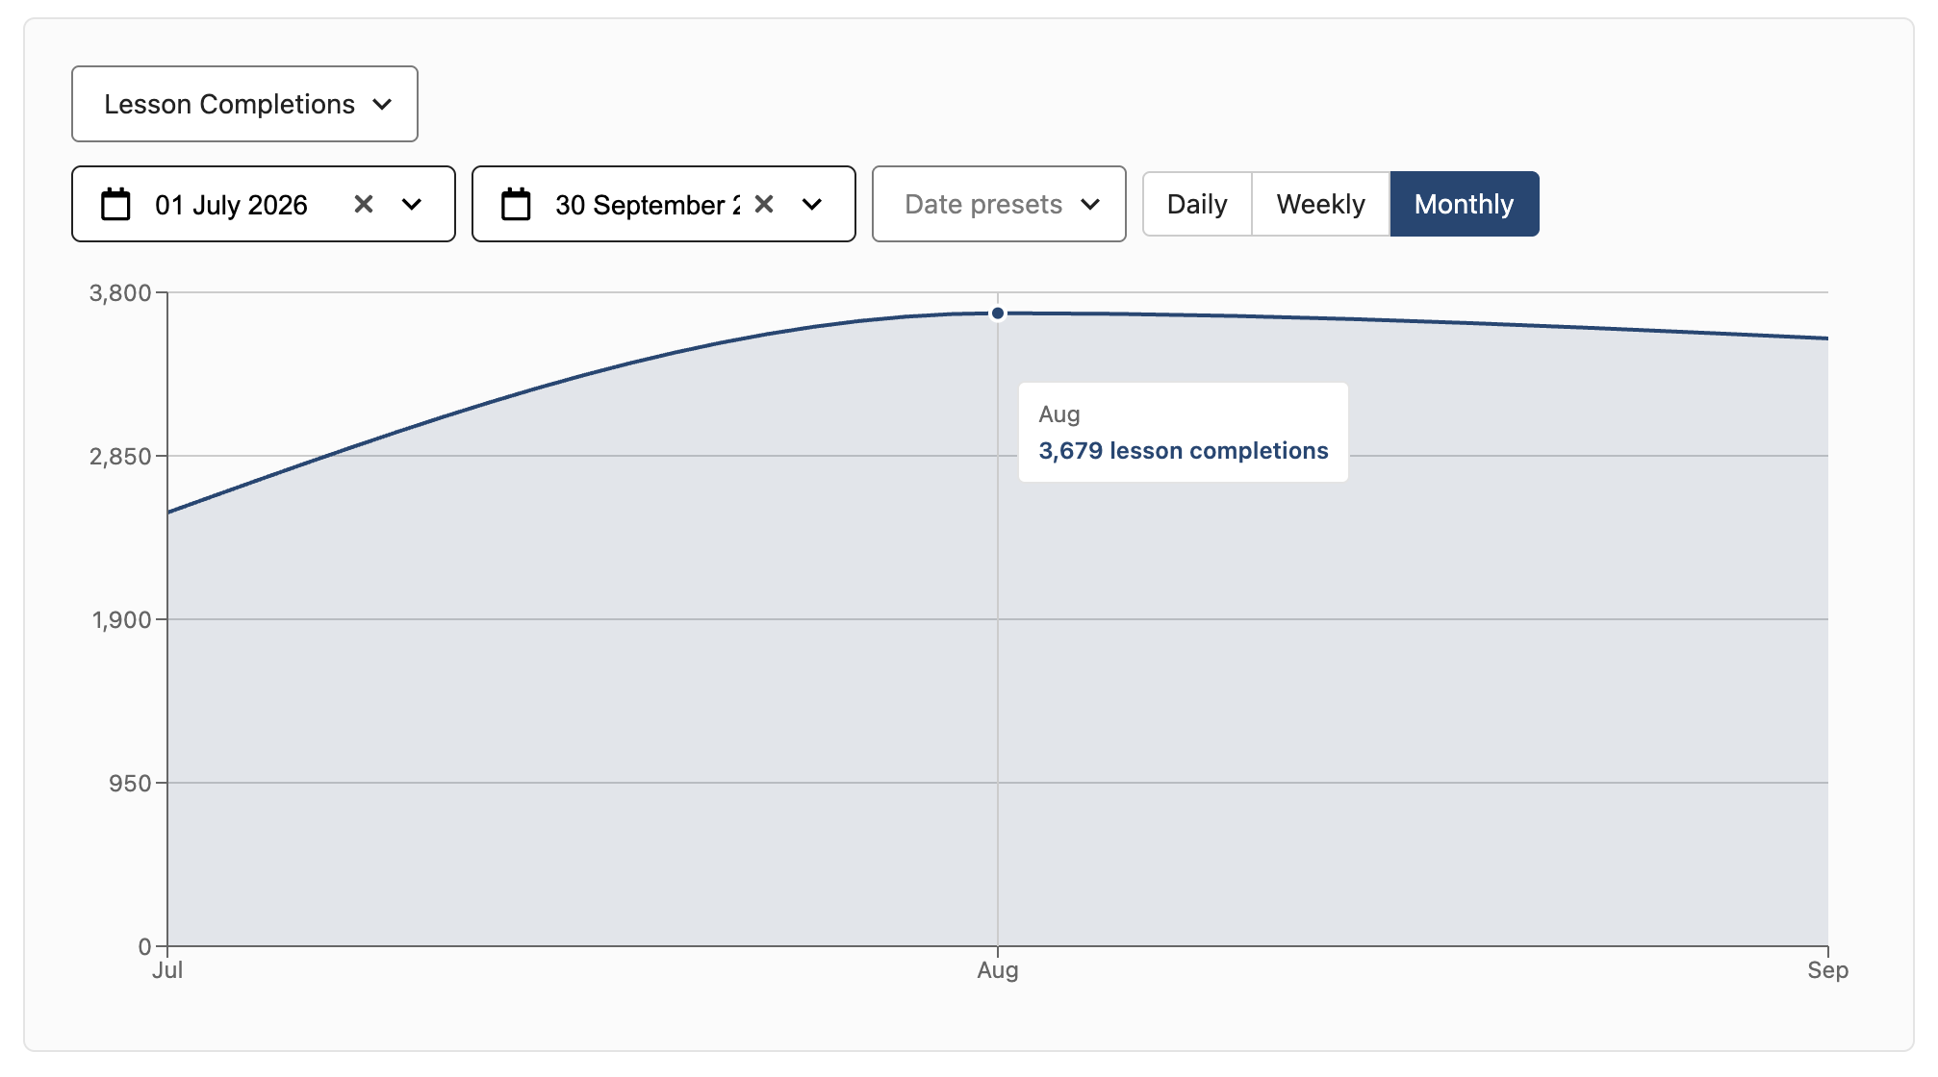
Task: Click the 3,679 lesson completions tooltip text
Action: coord(1184,451)
